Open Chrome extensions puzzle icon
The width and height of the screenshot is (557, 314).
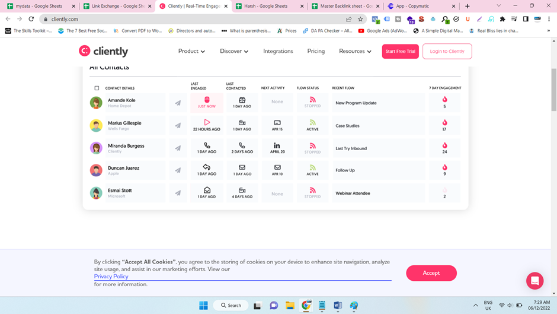pyautogui.click(x=502, y=19)
